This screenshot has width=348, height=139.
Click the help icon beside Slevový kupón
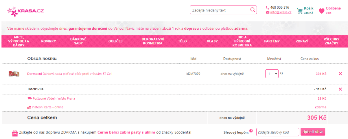(x=251, y=131)
